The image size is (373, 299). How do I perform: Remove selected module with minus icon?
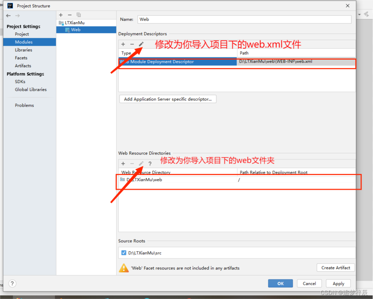pyautogui.click(x=70, y=15)
